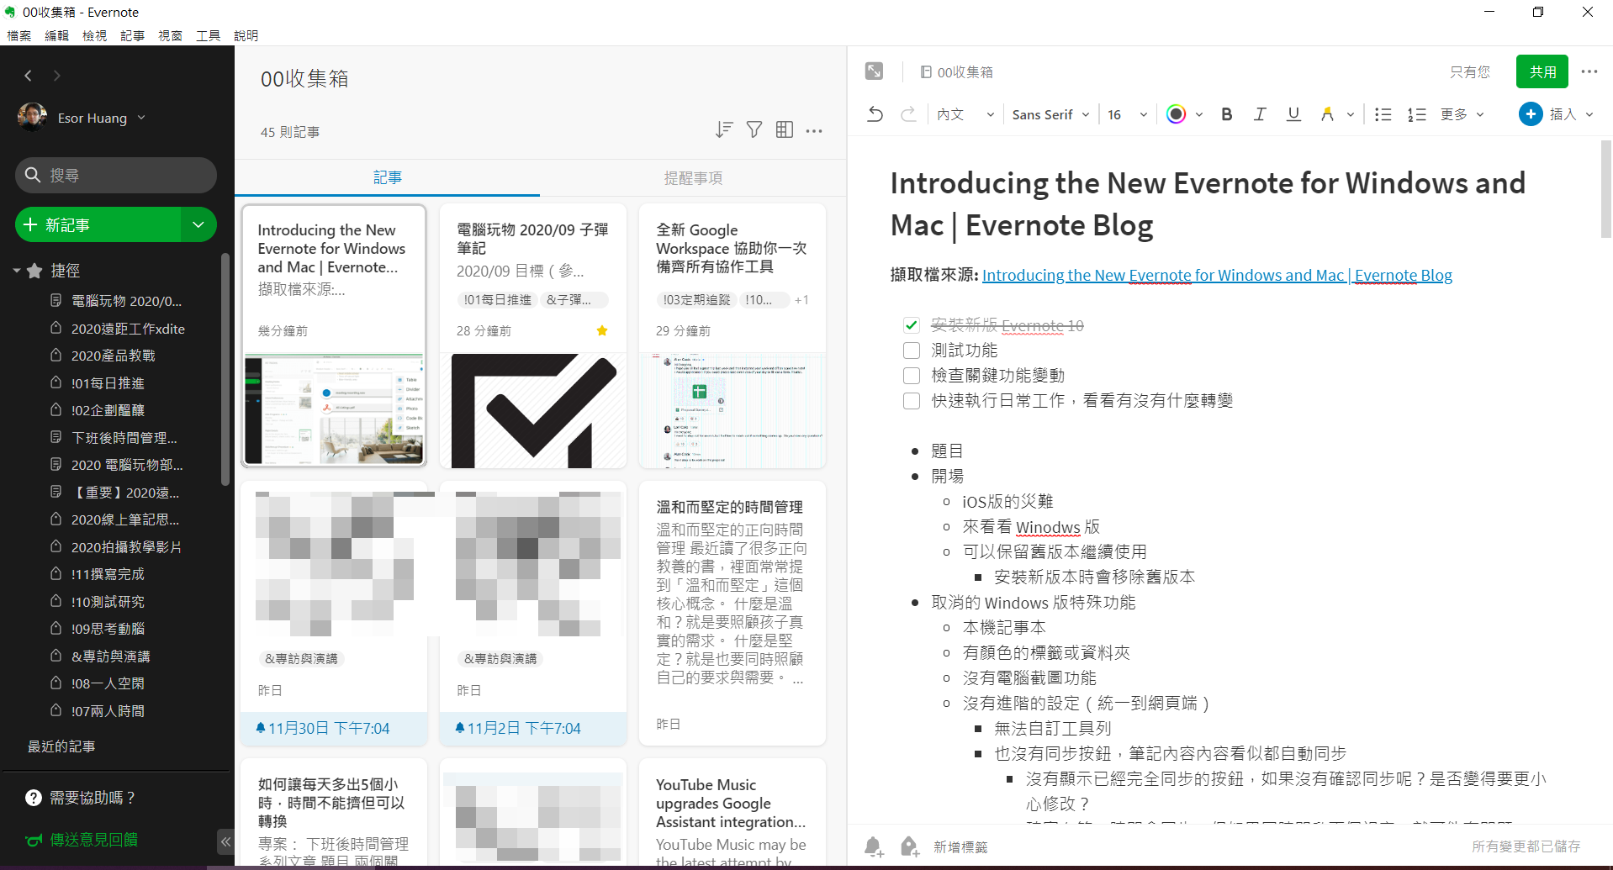1613x870 pixels.
Task: Open the new note type dropdown arrow
Action: 198,224
